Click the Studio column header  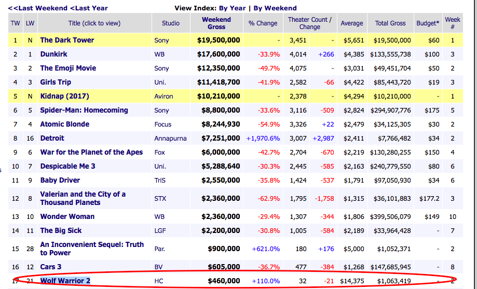[171, 23]
